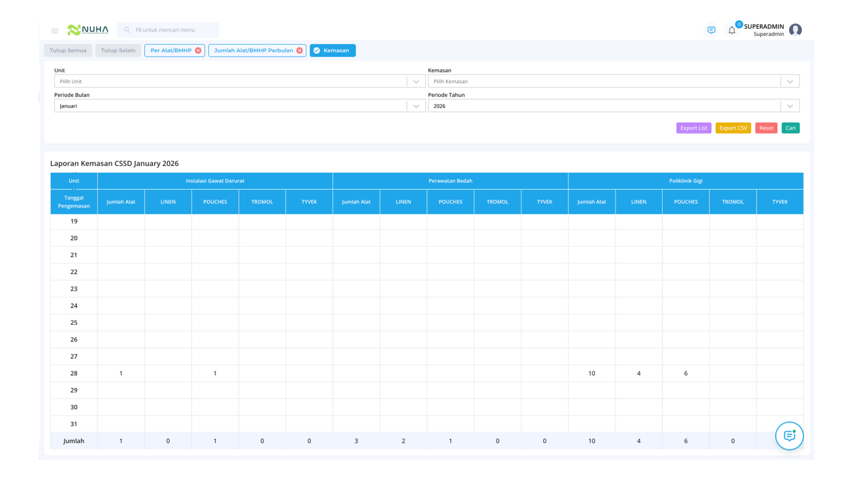
Task: Open the Periode Tahun 2026 dropdown
Action: [614, 106]
